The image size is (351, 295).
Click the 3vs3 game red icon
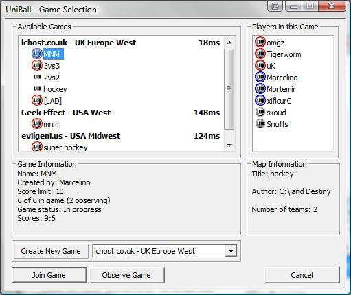coord(37,66)
